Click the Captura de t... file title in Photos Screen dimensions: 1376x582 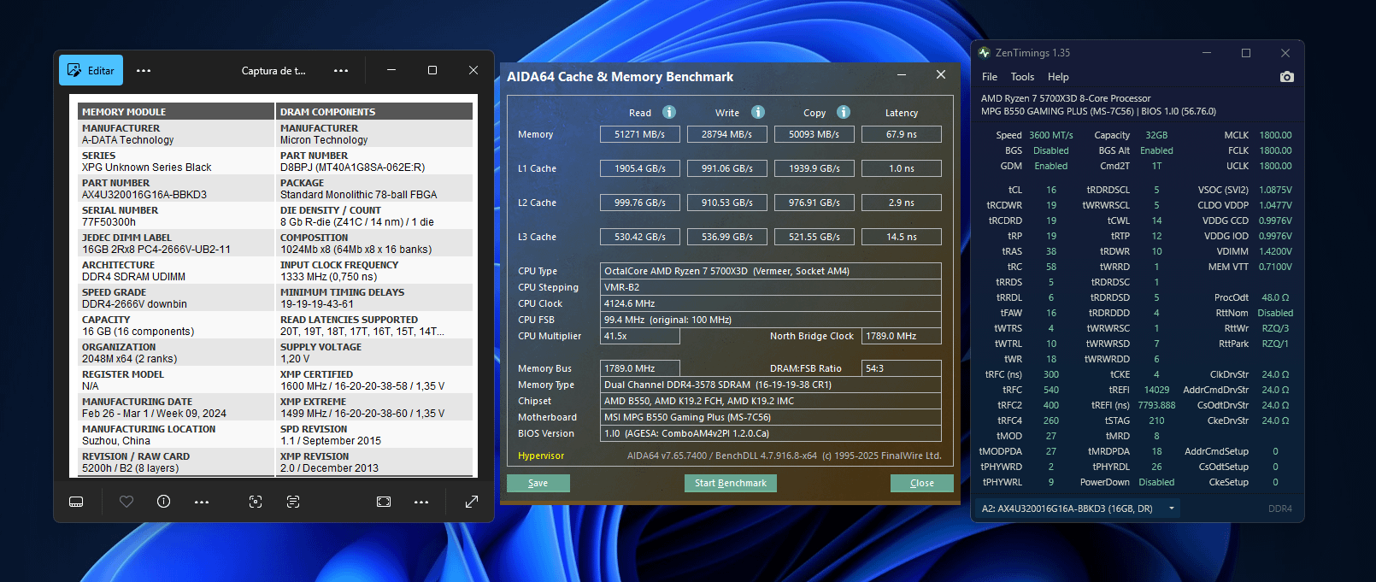tap(273, 71)
